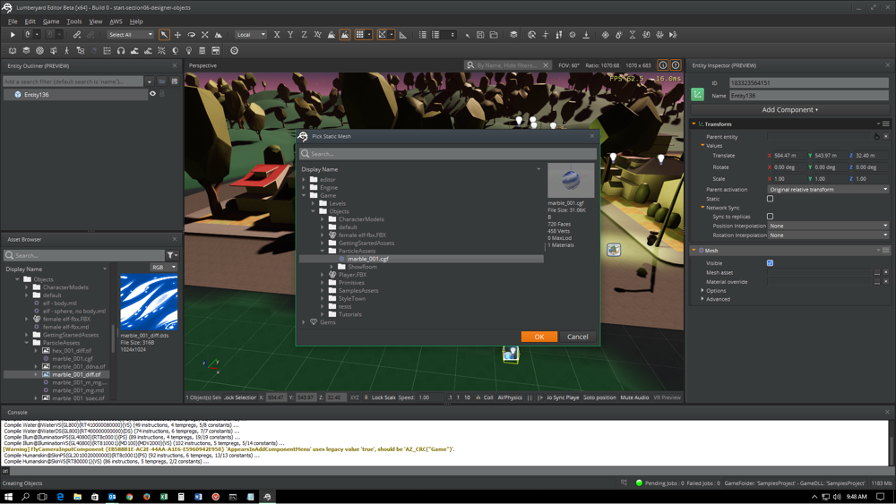Viewport: 896px width, 504px height.
Task: Click Goto position in viewport status bar
Action: pos(599,397)
